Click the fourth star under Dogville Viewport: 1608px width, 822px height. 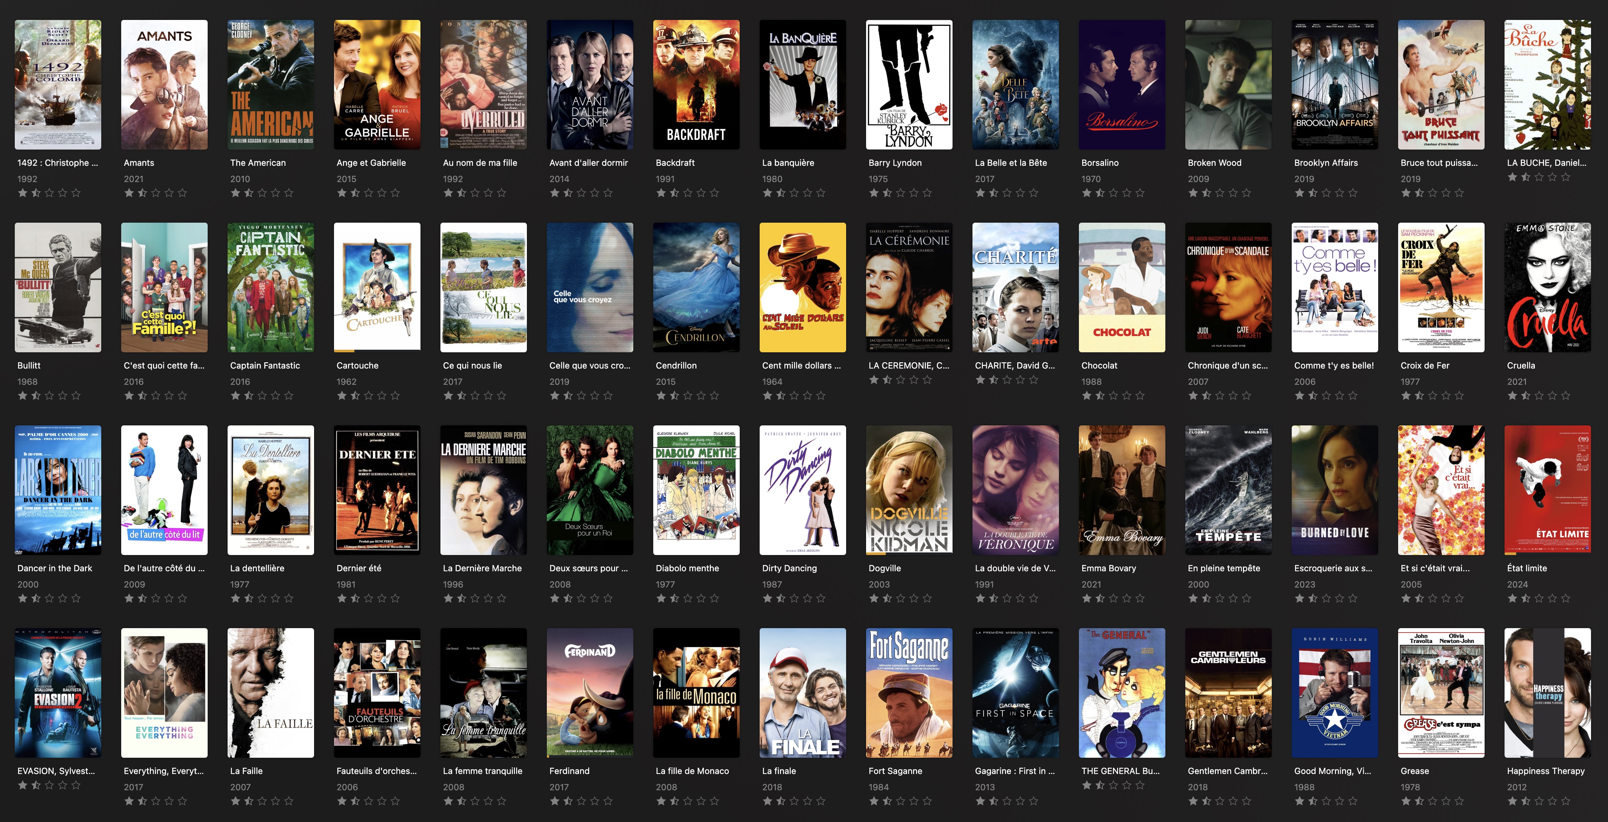point(914,598)
